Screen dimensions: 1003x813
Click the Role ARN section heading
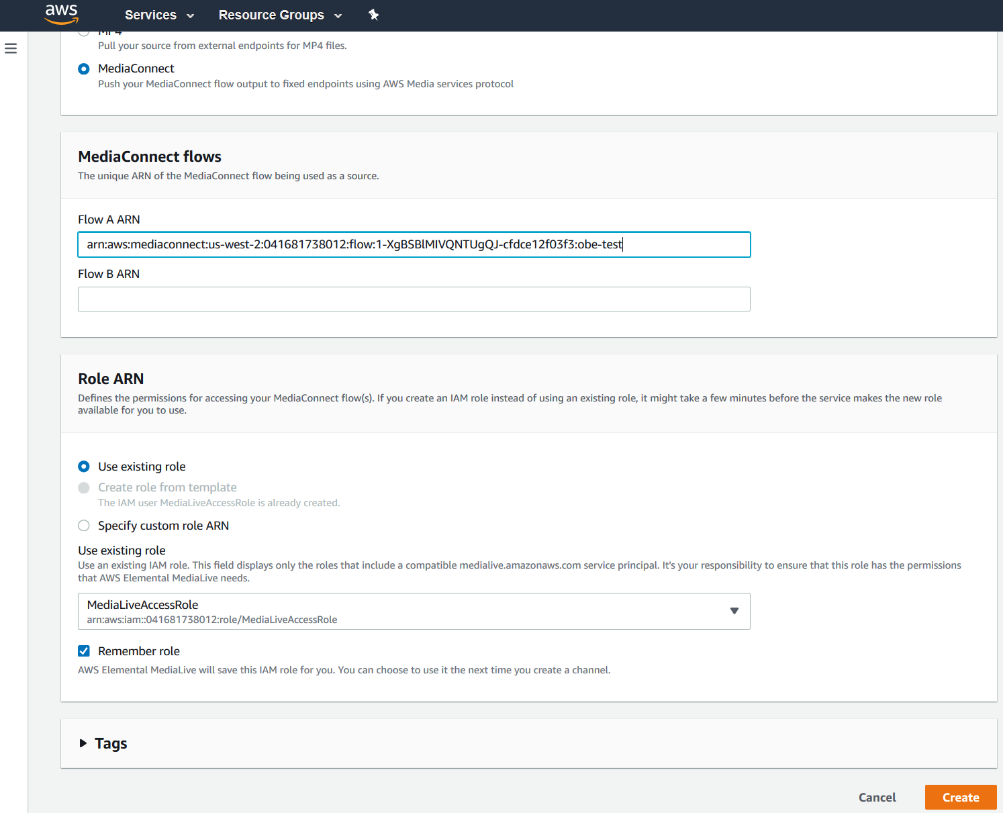(x=111, y=379)
